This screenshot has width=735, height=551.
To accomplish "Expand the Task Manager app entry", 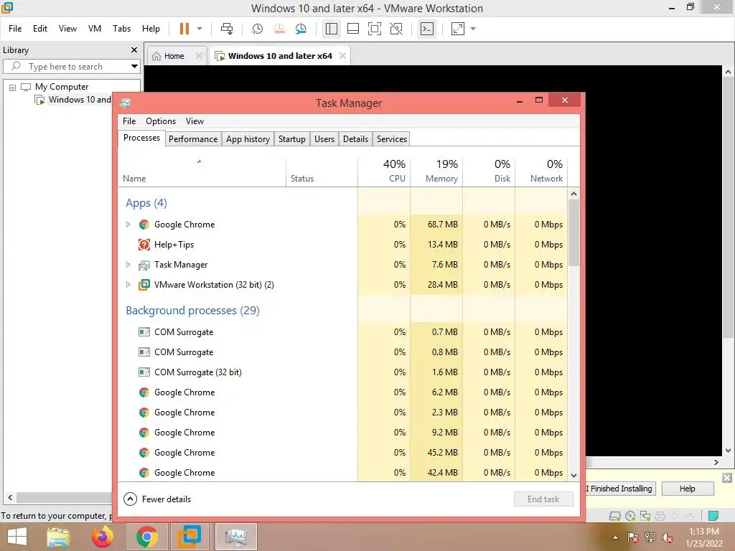I will [128, 265].
